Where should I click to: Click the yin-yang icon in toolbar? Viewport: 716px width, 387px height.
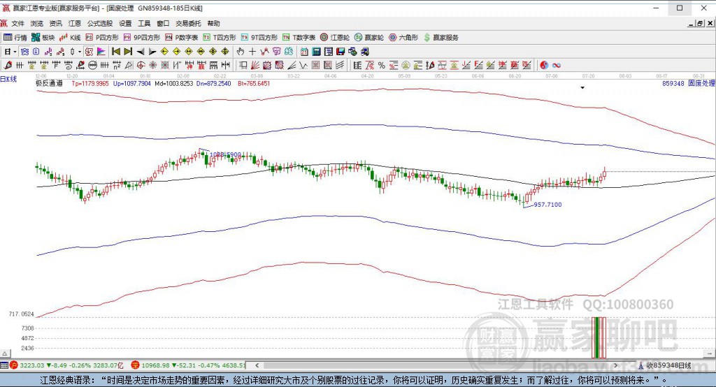click(543, 65)
